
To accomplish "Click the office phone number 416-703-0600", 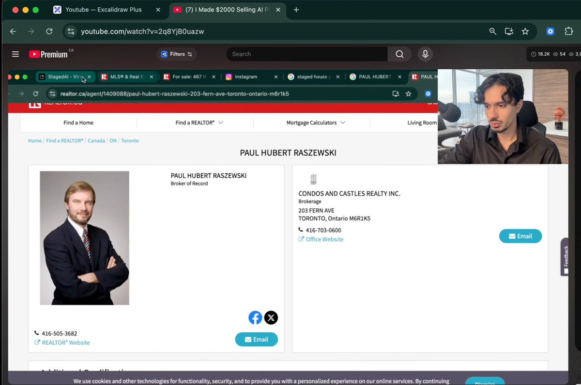I will click(323, 231).
